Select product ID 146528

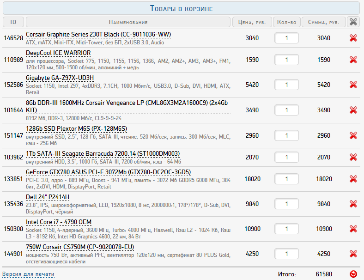tap(13, 38)
